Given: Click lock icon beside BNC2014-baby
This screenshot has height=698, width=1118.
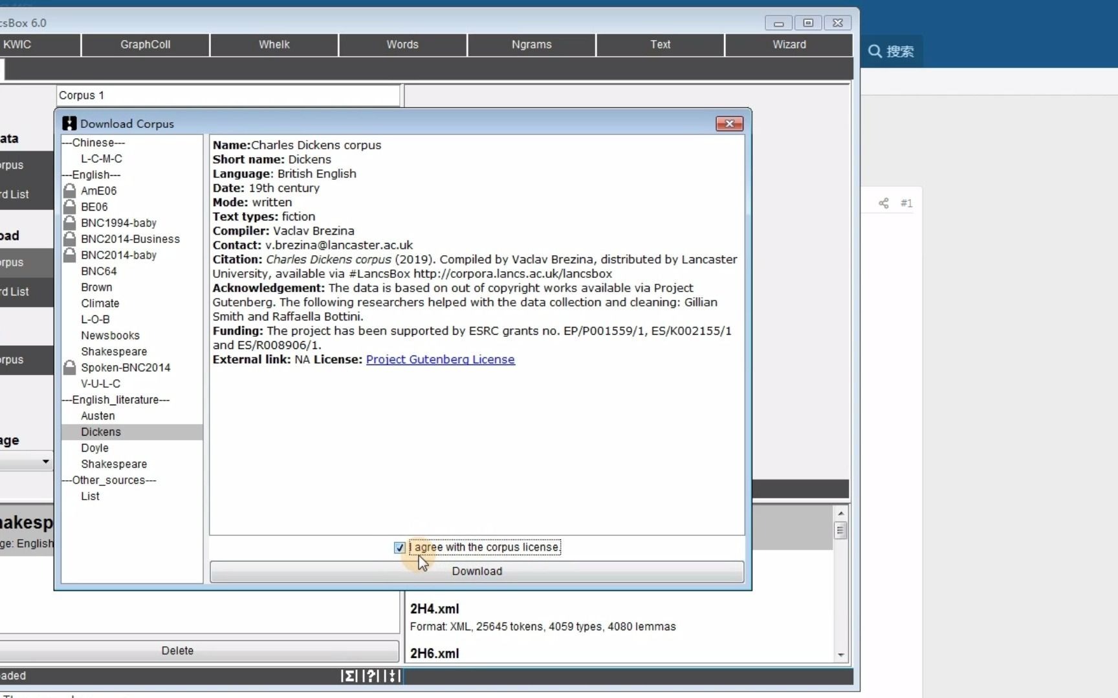Looking at the screenshot, I should (x=70, y=255).
